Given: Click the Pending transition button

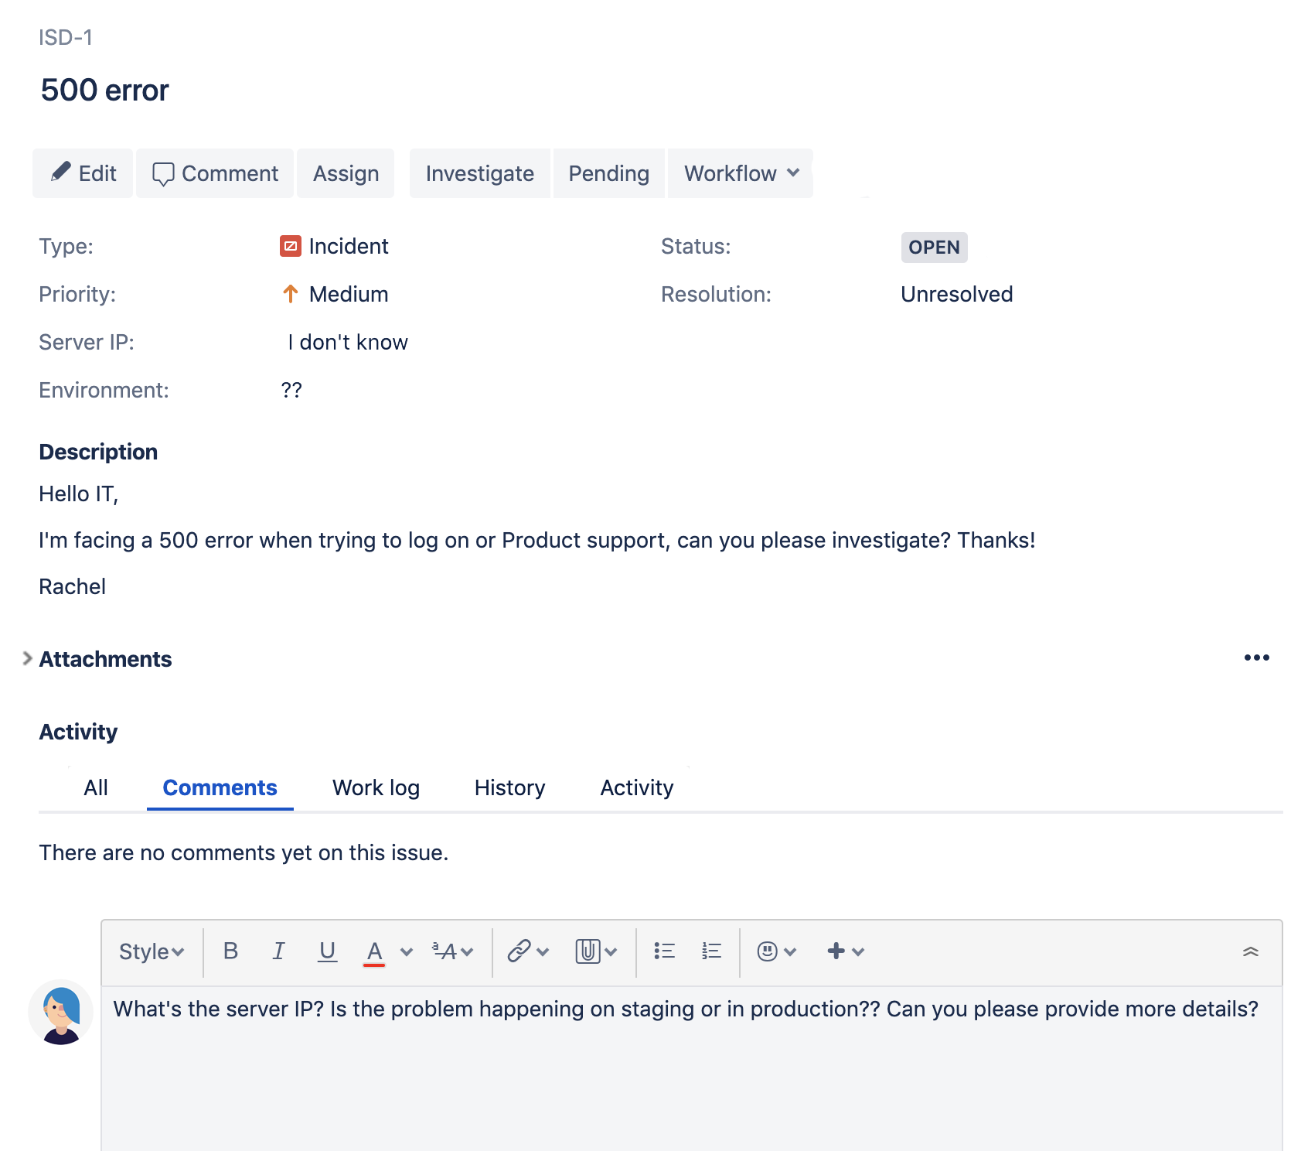Looking at the screenshot, I should (608, 173).
